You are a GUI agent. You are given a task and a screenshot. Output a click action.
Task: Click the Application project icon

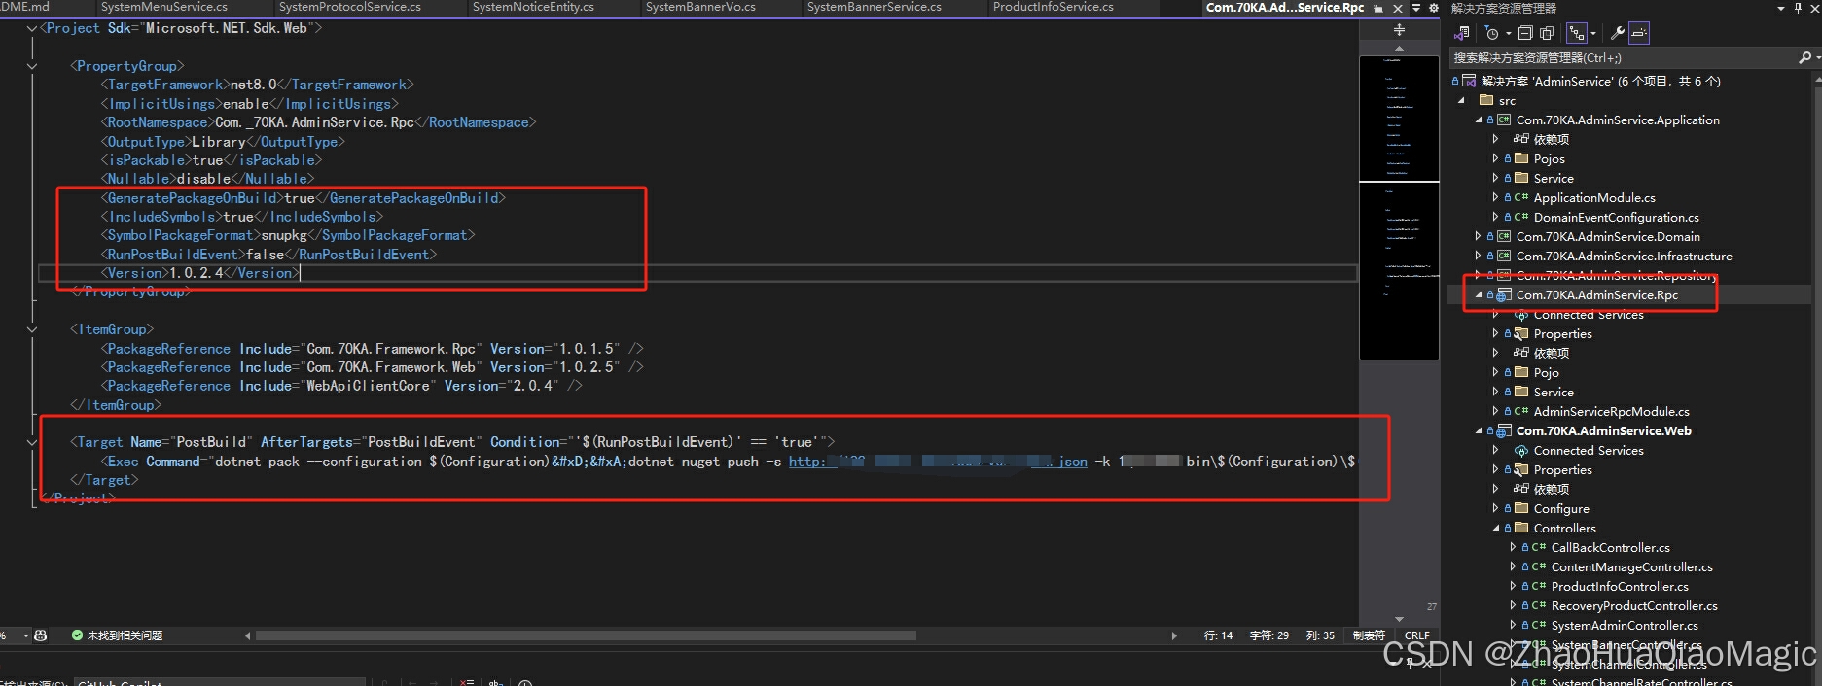(1504, 120)
